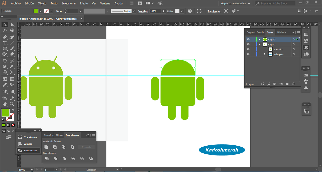Select the Pen tool
Screen dimensions: 322x172
point(5,37)
